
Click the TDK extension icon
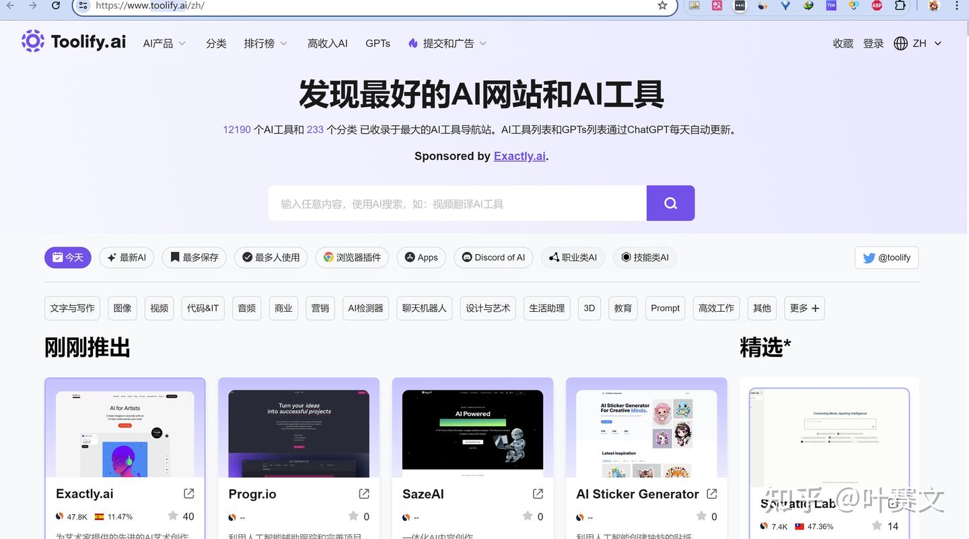click(831, 5)
